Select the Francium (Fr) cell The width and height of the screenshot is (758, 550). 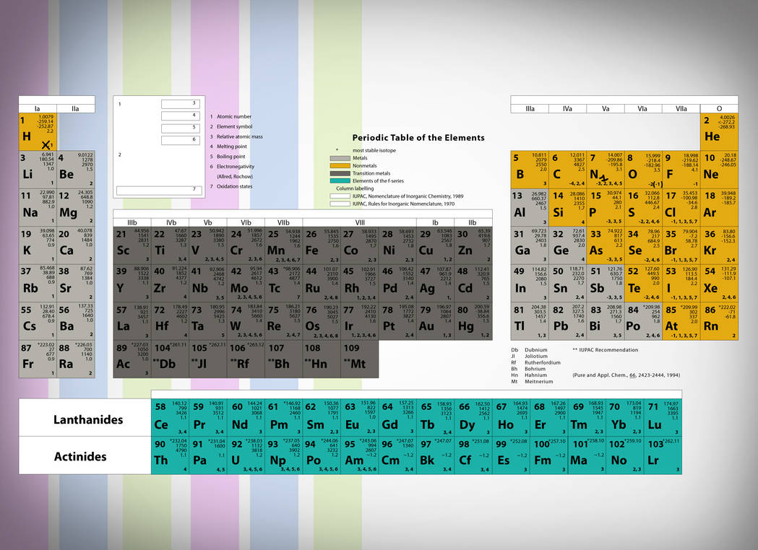pyautogui.click(x=38, y=359)
